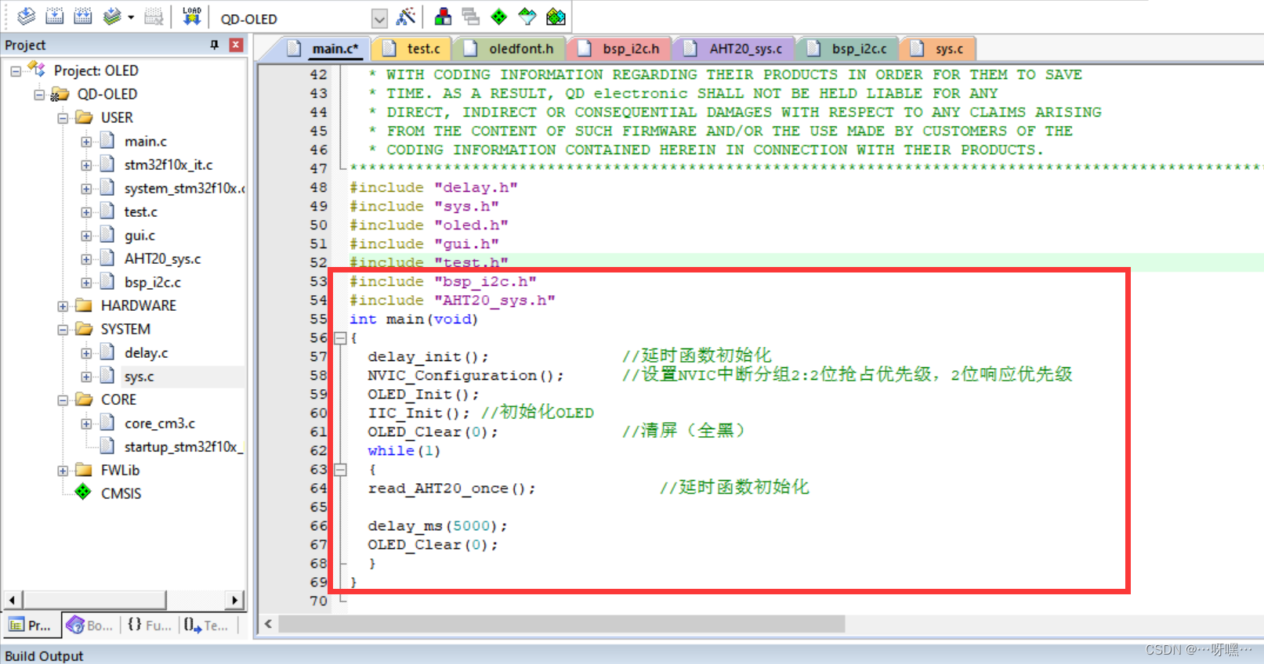Click the Rebuild all target files icon
1264x664 pixels.
point(82,16)
